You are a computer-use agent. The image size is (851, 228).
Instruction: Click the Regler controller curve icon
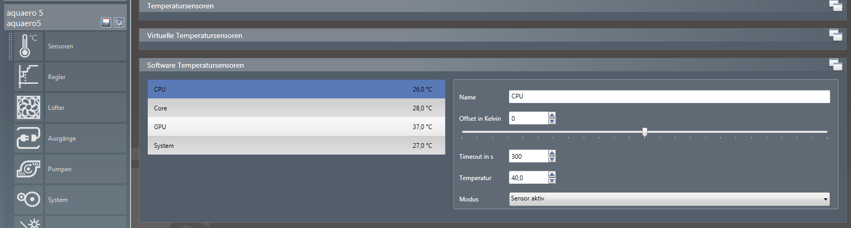pos(28,77)
